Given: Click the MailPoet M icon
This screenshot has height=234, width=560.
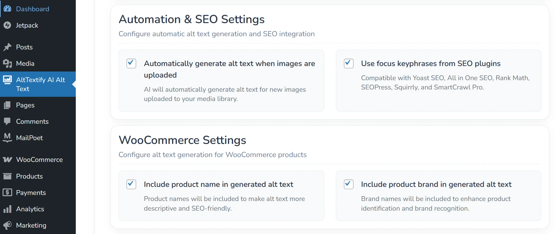Looking at the screenshot, I should pyautogui.click(x=7, y=138).
